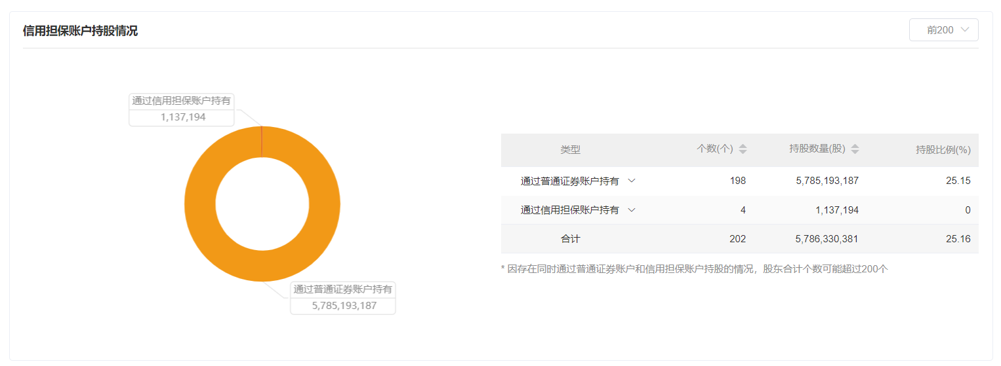Click the 类型 column header
The width and height of the screenshot is (1001, 366).
(570, 150)
